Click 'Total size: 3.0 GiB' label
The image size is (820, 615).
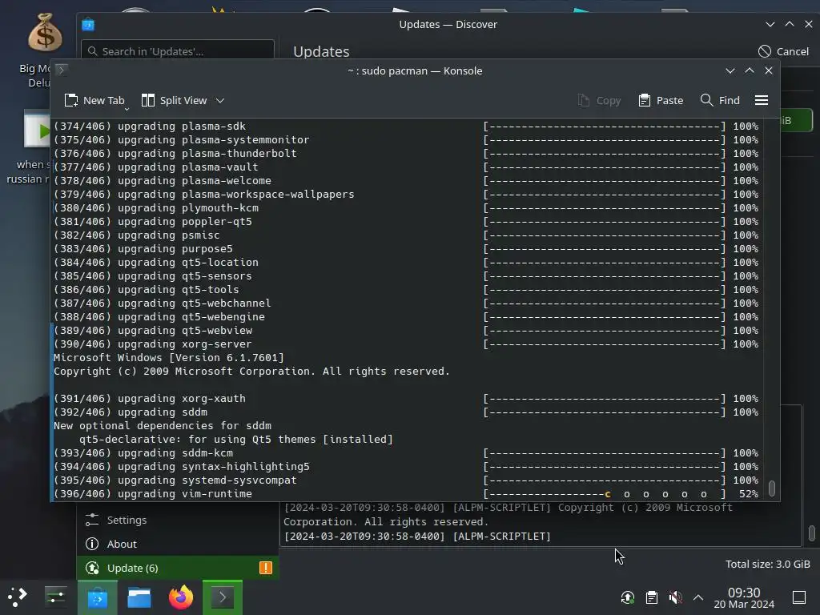click(768, 565)
